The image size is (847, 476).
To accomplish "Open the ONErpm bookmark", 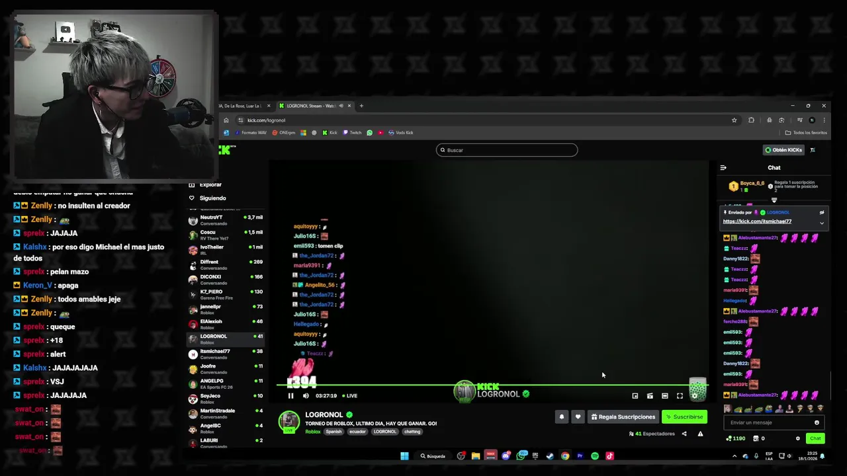I will click(x=284, y=133).
